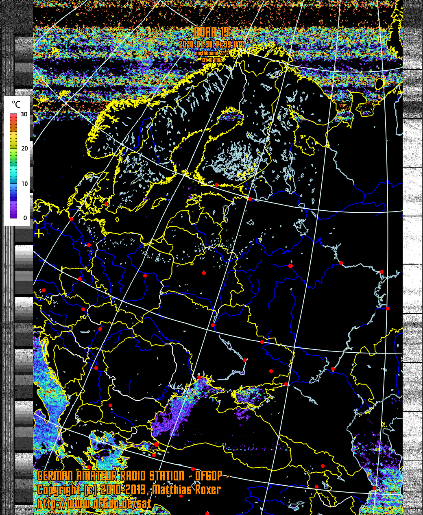Click the 30 label on temperature legend
423x515 pixels.
point(24,114)
